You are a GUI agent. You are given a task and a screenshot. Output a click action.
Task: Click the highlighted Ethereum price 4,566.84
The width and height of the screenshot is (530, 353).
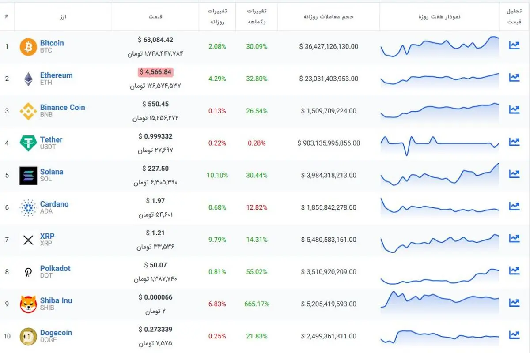(155, 72)
